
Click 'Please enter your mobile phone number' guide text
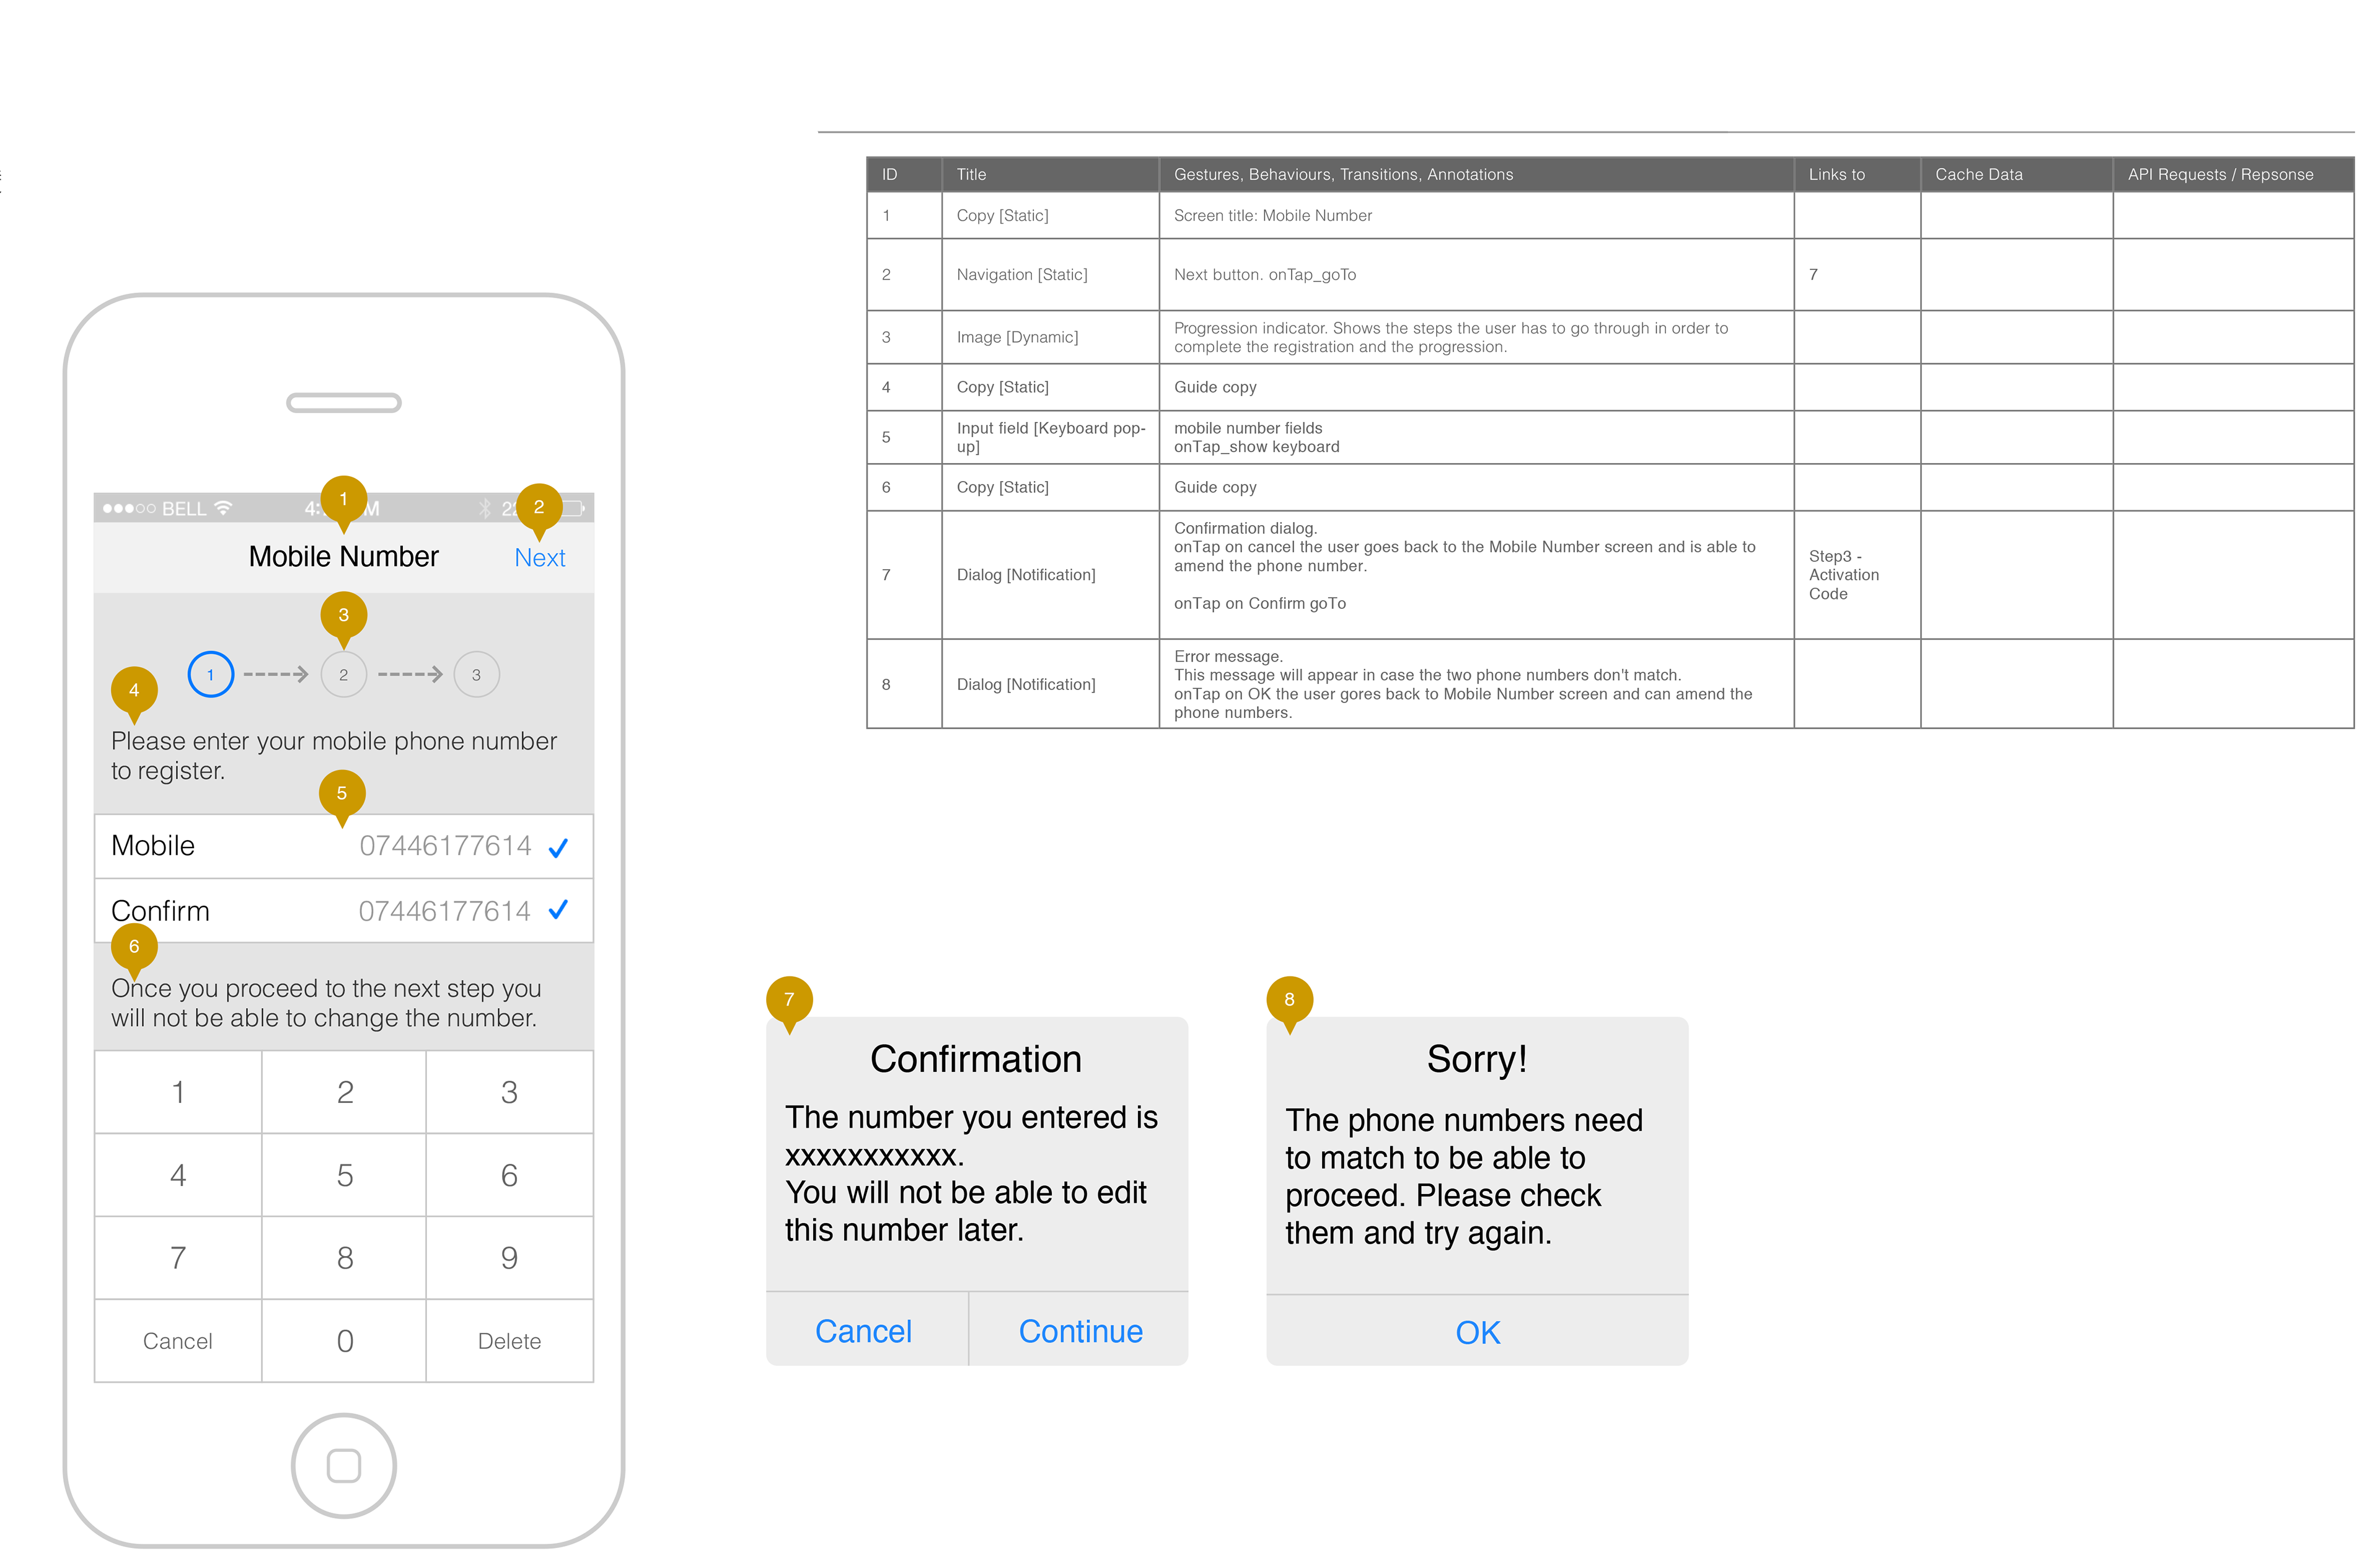point(334,755)
